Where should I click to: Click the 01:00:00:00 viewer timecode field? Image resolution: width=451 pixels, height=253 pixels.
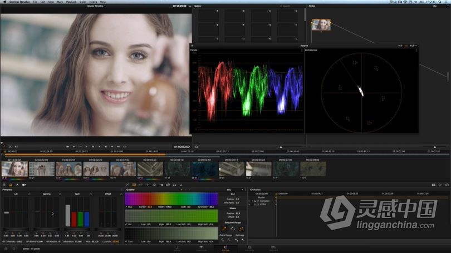pos(182,147)
